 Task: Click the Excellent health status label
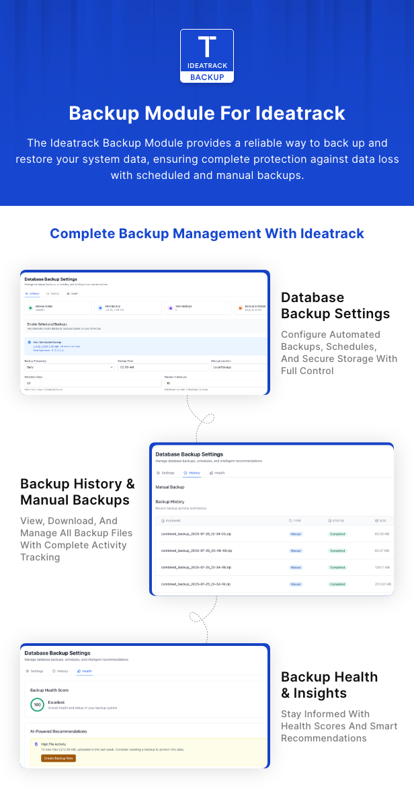[56, 702]
